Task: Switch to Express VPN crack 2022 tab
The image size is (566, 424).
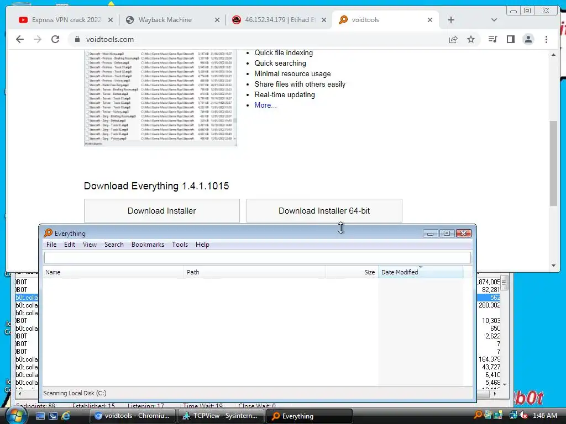Action: [x=66, y=20]
